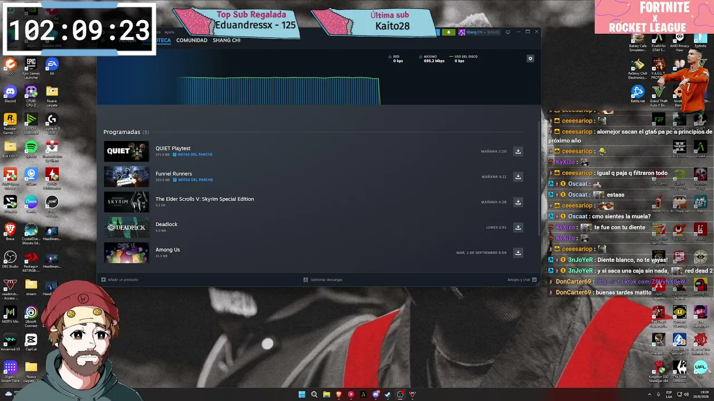Click the Among Us title
Viewport: 714px width, 401px height.
(168, 250)
